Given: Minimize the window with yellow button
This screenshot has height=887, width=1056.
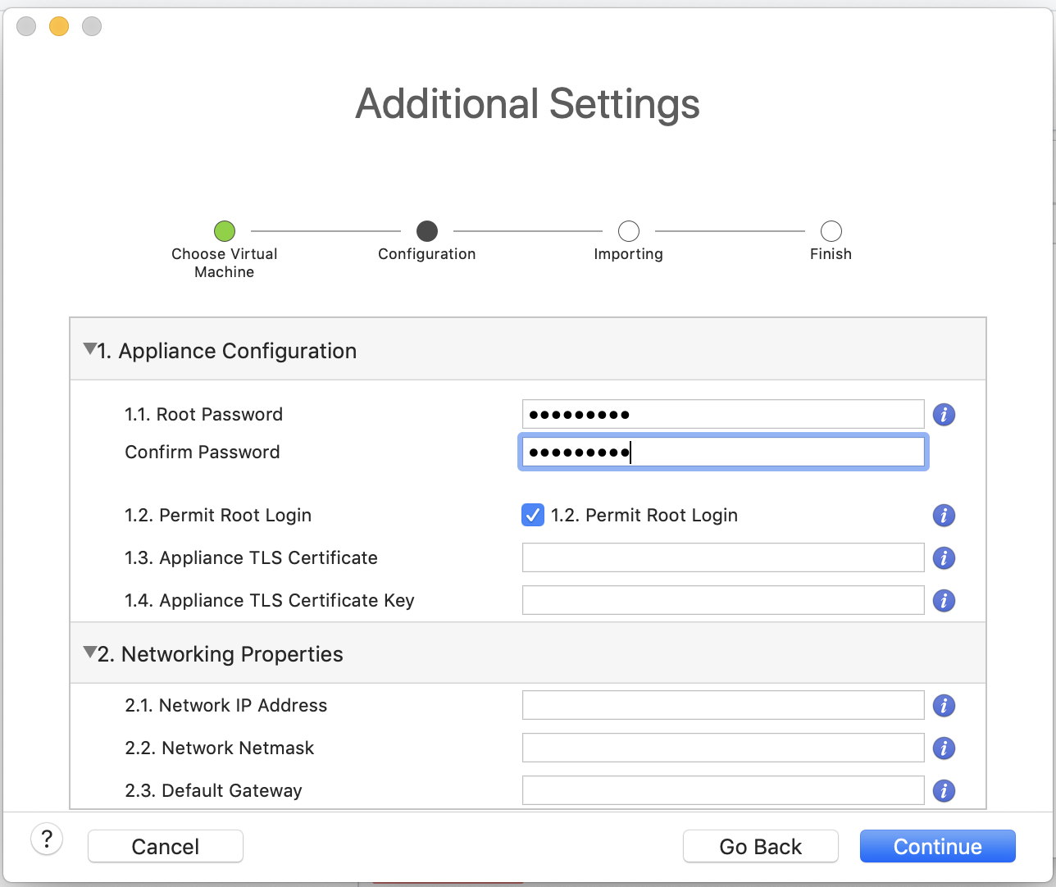Looking at the screenshot, I should pos(59,26).
